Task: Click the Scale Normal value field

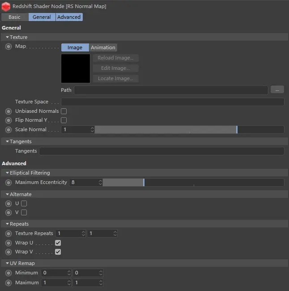Action: coord(76,129)
